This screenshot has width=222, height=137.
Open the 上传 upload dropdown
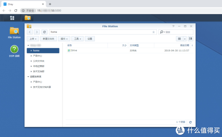click(33, 39)
